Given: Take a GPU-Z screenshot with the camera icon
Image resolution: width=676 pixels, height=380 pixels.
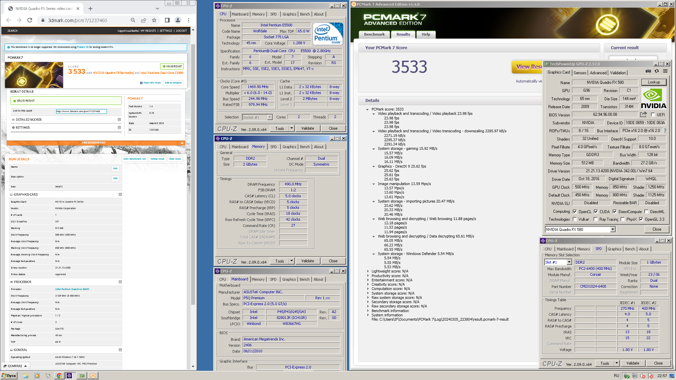Looking at the screenshot, I should coord(648,71).
